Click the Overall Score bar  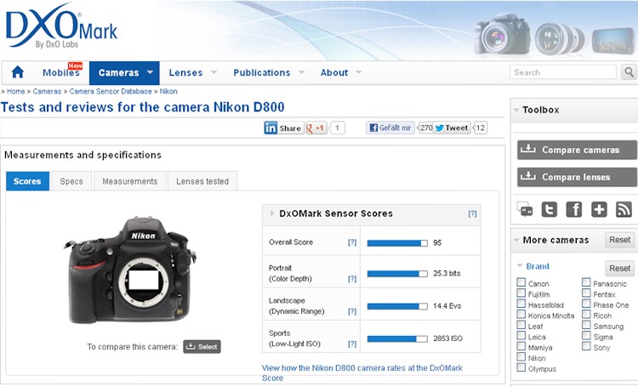[397, 243]
